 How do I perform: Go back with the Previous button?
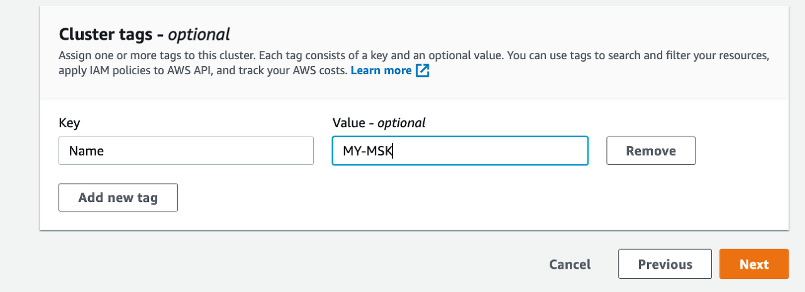[x=665, y=264]
